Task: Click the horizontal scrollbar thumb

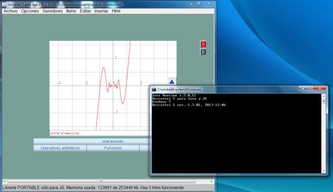Action: coord(101,181)
